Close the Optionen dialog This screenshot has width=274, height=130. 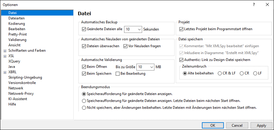pyautogui.click(x=267, y=4)
